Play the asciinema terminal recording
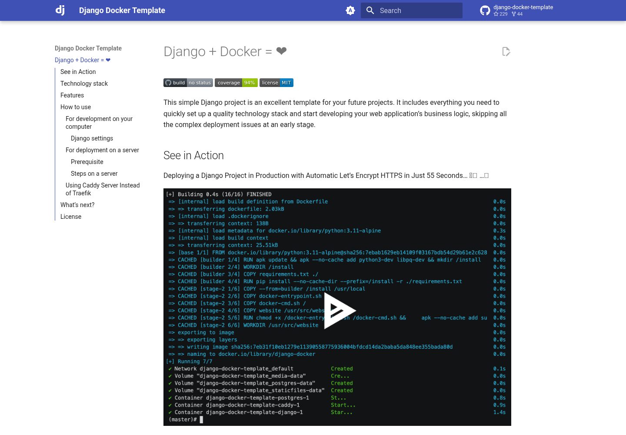The height and width of the screenshot is (435, 626). coord(340,311)
